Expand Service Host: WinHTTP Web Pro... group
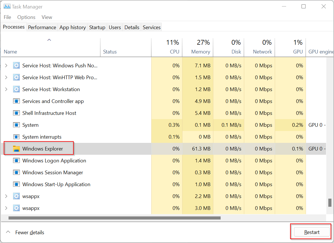This screenshot has height=243, width=334. point(6,78)
